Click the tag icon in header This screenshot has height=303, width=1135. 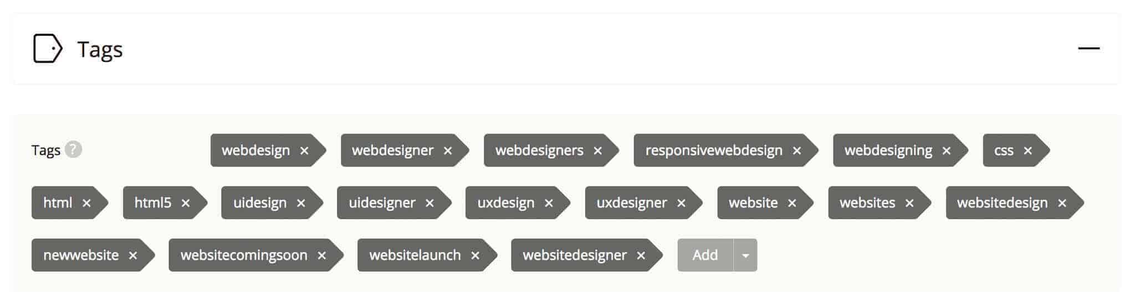pyautogui.click(x=48, y=49)
